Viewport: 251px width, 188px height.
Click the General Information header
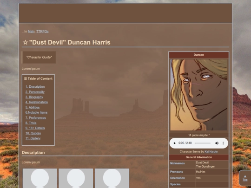coord(198,157)
